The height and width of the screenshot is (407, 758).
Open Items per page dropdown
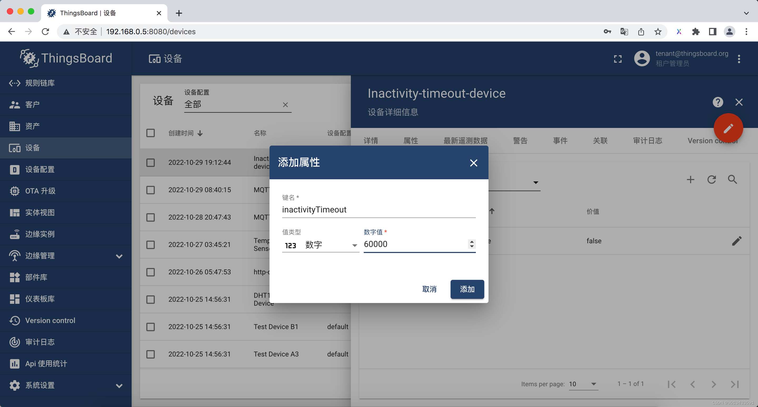[583, 384]
